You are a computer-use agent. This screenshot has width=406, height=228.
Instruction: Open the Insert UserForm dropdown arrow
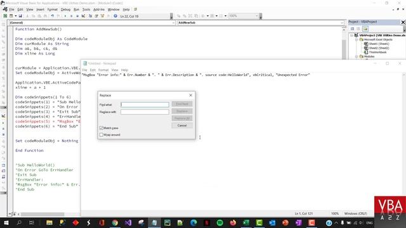15,16
